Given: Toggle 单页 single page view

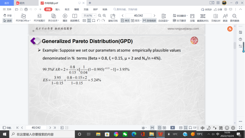Looking at the screenshot, I should tap(125, 21).
